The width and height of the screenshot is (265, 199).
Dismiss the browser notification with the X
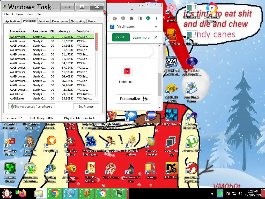[156, 37]
